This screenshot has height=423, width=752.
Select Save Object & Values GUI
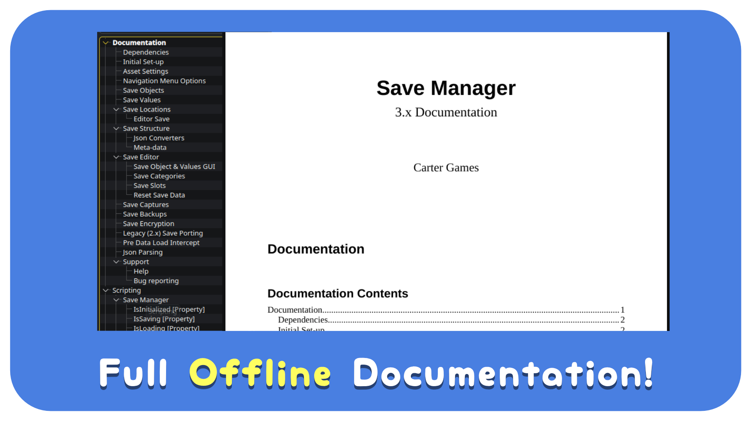pos(174,167)
